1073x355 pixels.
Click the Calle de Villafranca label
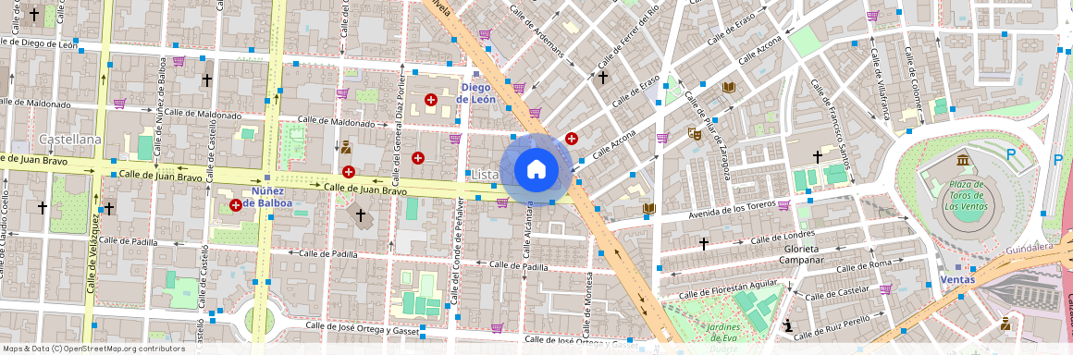[880, 85]
